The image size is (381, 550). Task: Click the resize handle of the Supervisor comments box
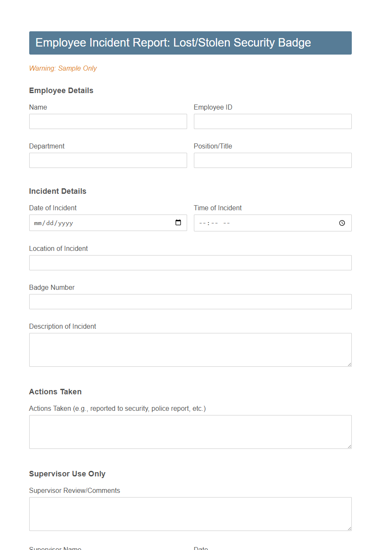coord(350,529)
